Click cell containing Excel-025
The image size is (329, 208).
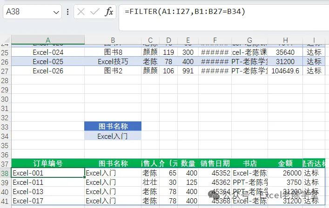pos(48,62)
